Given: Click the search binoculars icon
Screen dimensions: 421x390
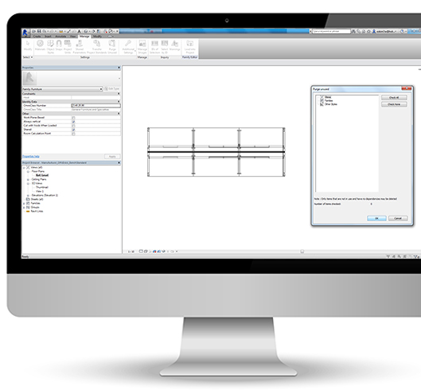Looking at the screenshot, I should click(x=354, y=31).
